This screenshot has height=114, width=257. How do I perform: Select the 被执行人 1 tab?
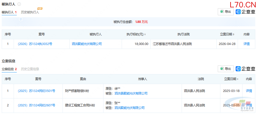pyautogui.click(x=9, y=12)
